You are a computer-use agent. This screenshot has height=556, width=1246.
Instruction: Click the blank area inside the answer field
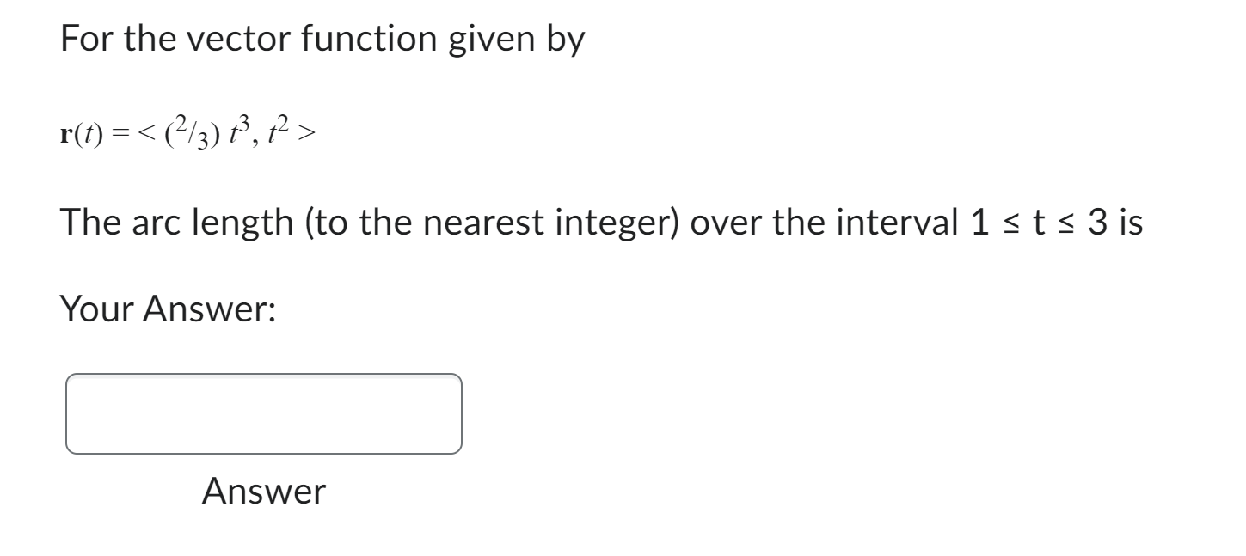pos(262,414)
